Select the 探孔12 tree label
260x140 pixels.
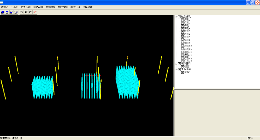tap(188, 52)
